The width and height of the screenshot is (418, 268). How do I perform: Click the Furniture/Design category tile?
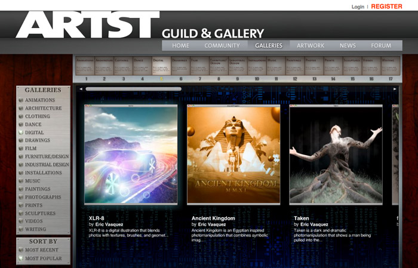click(219, 66)
